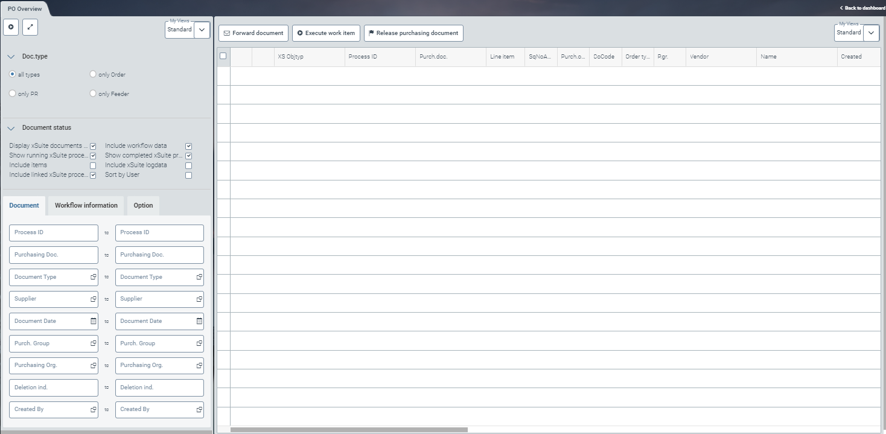Open value help for the Created By field
The image size is (886, 434).
click(x=92, y=409)
